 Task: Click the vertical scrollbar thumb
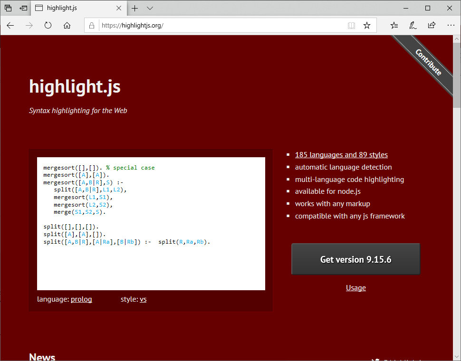click(x=457, y=75)
